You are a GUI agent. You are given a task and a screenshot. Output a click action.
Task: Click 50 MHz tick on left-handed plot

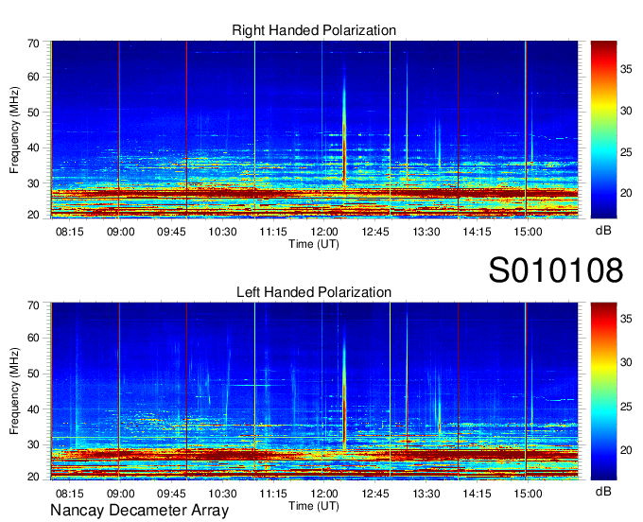(x=33, y=374)
